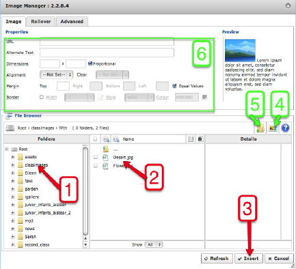The height and width of the screenshot is (269, 296).
Task: Click the Insert button
Action: click(249, 259)
